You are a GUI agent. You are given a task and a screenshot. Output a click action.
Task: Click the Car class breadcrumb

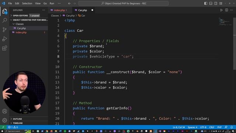(81, 16)
